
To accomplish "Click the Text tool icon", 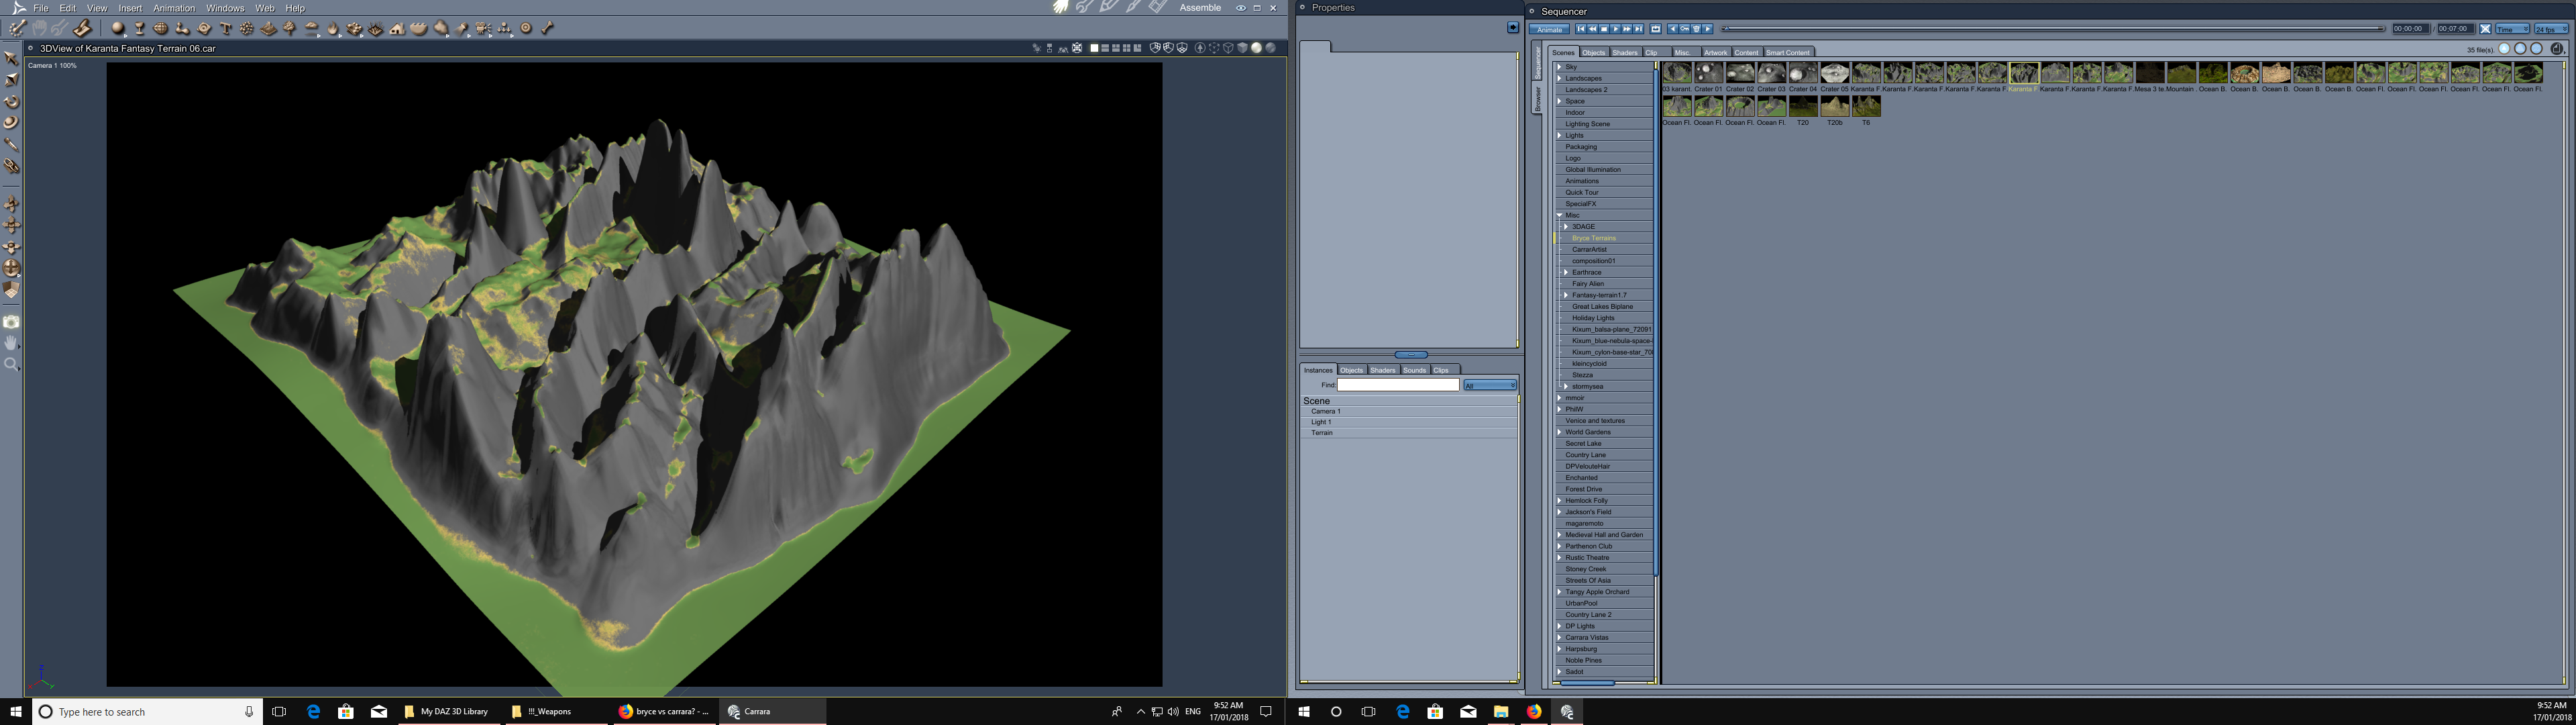I will 226,28.
